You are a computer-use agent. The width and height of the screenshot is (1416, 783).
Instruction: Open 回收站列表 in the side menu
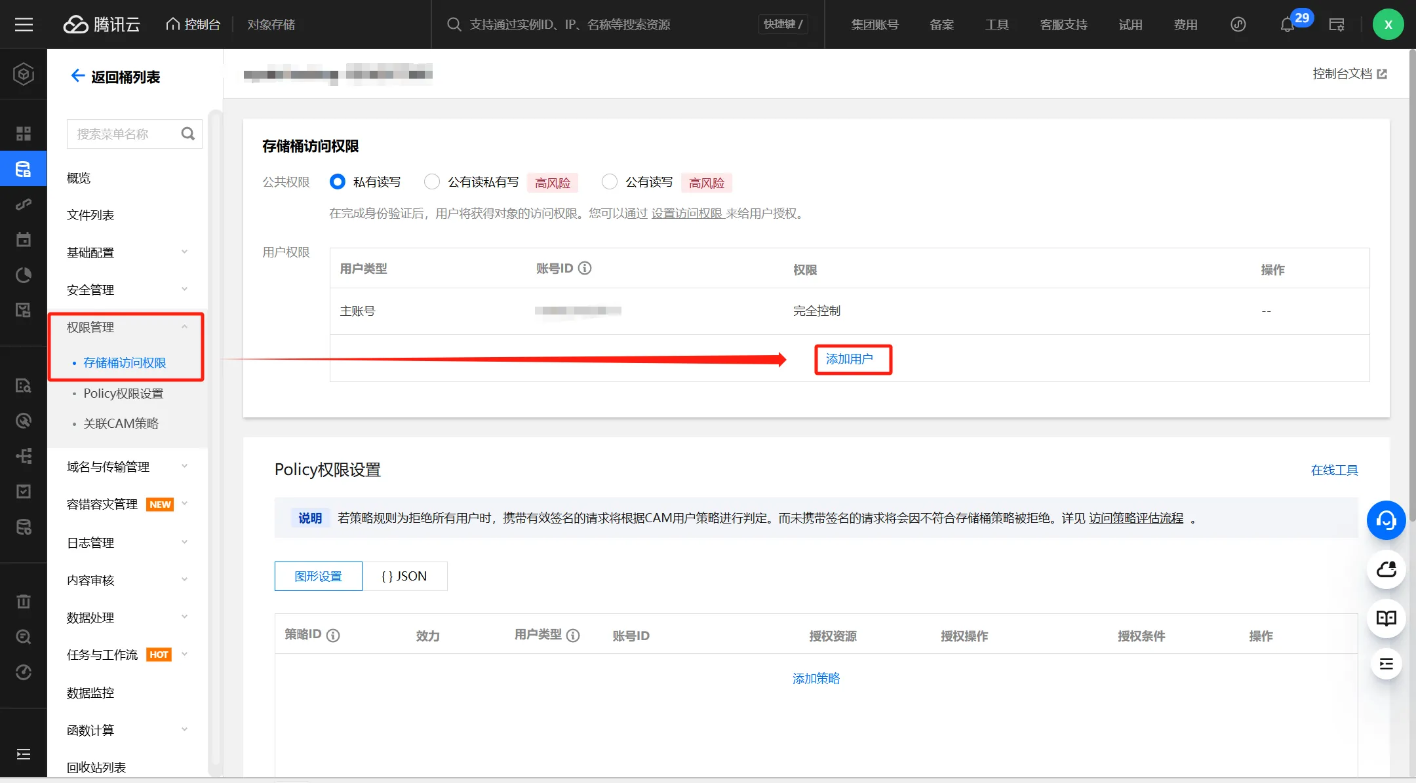(96, 767)
